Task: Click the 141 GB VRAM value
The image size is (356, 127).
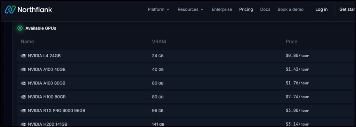Action: 158,124
